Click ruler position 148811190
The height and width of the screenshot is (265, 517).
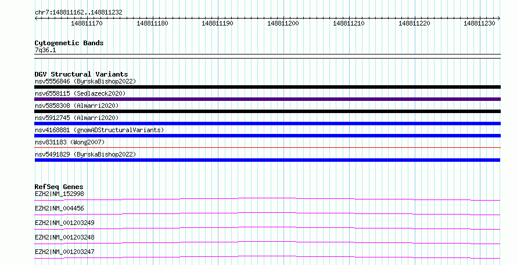click(218, 23)
